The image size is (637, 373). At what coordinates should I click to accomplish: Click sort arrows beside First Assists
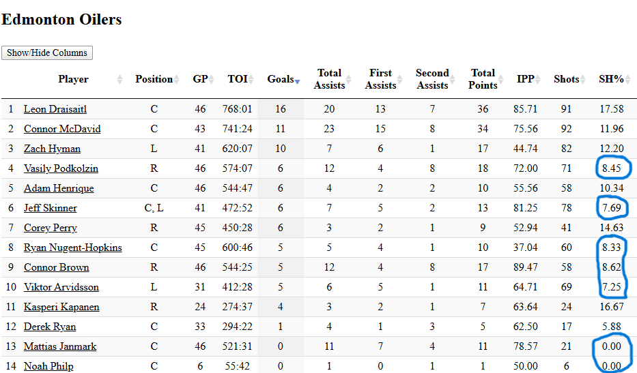click(400, 80)
